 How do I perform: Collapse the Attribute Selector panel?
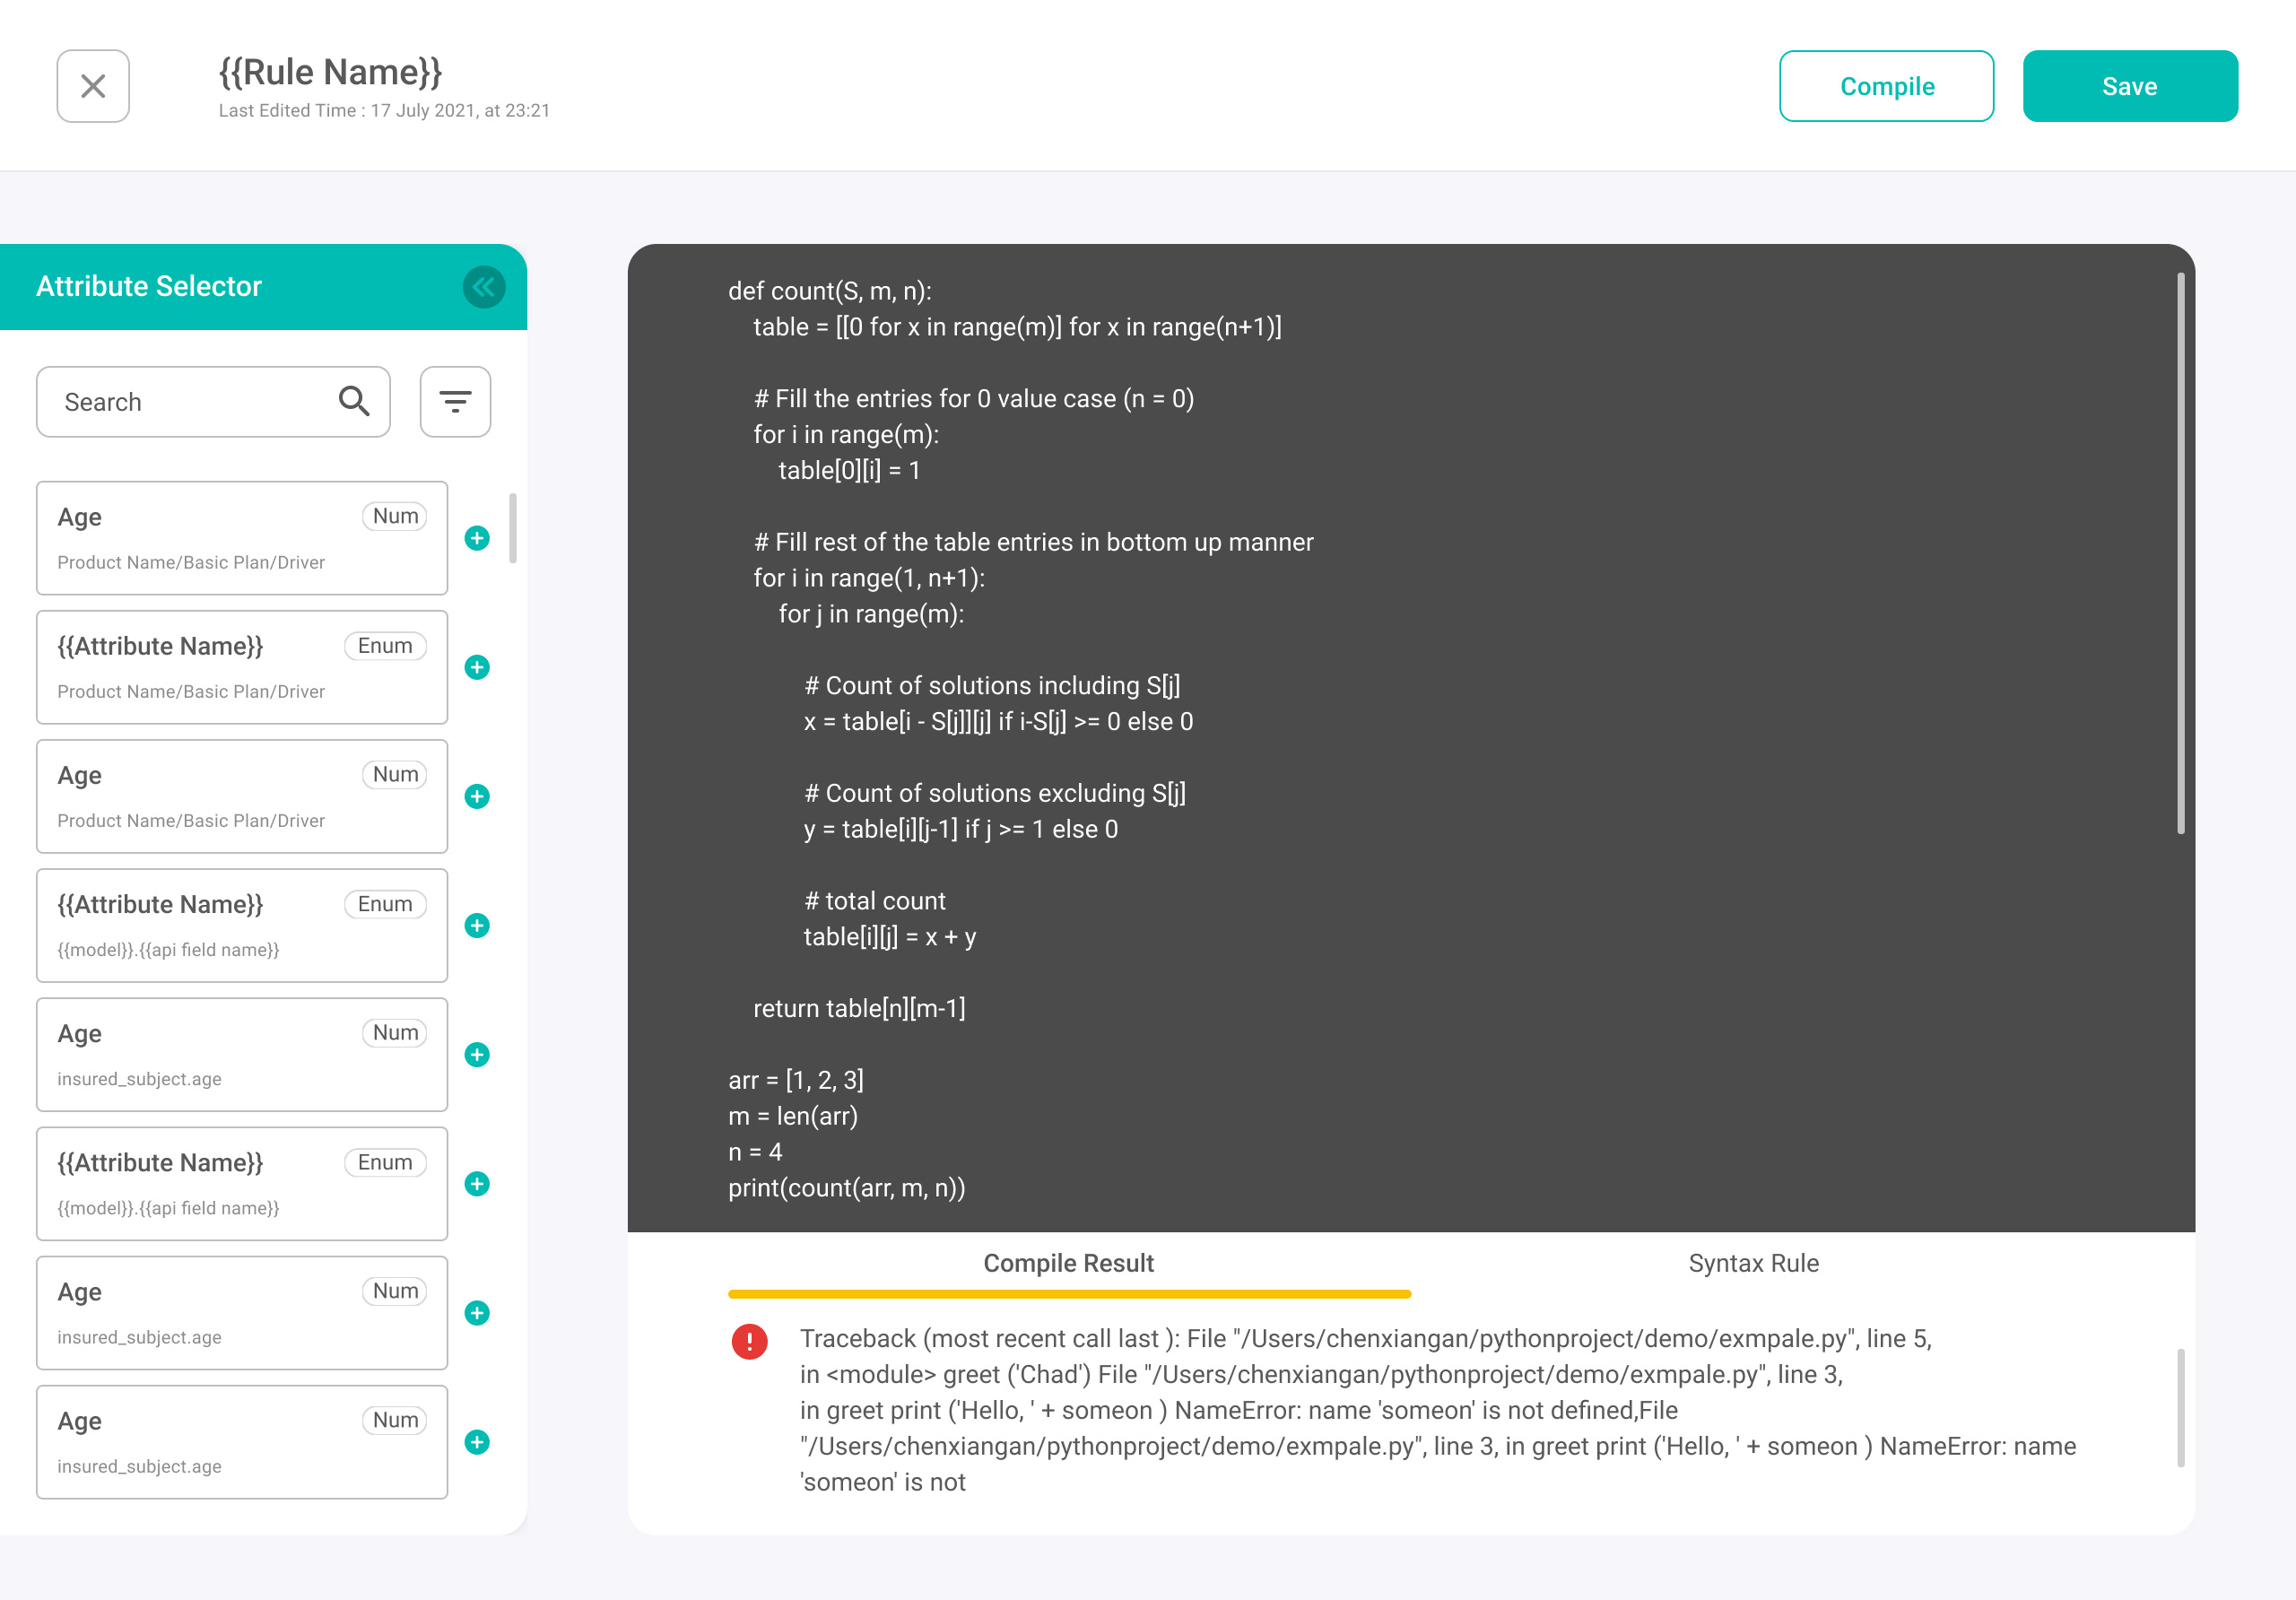point(484,287)
